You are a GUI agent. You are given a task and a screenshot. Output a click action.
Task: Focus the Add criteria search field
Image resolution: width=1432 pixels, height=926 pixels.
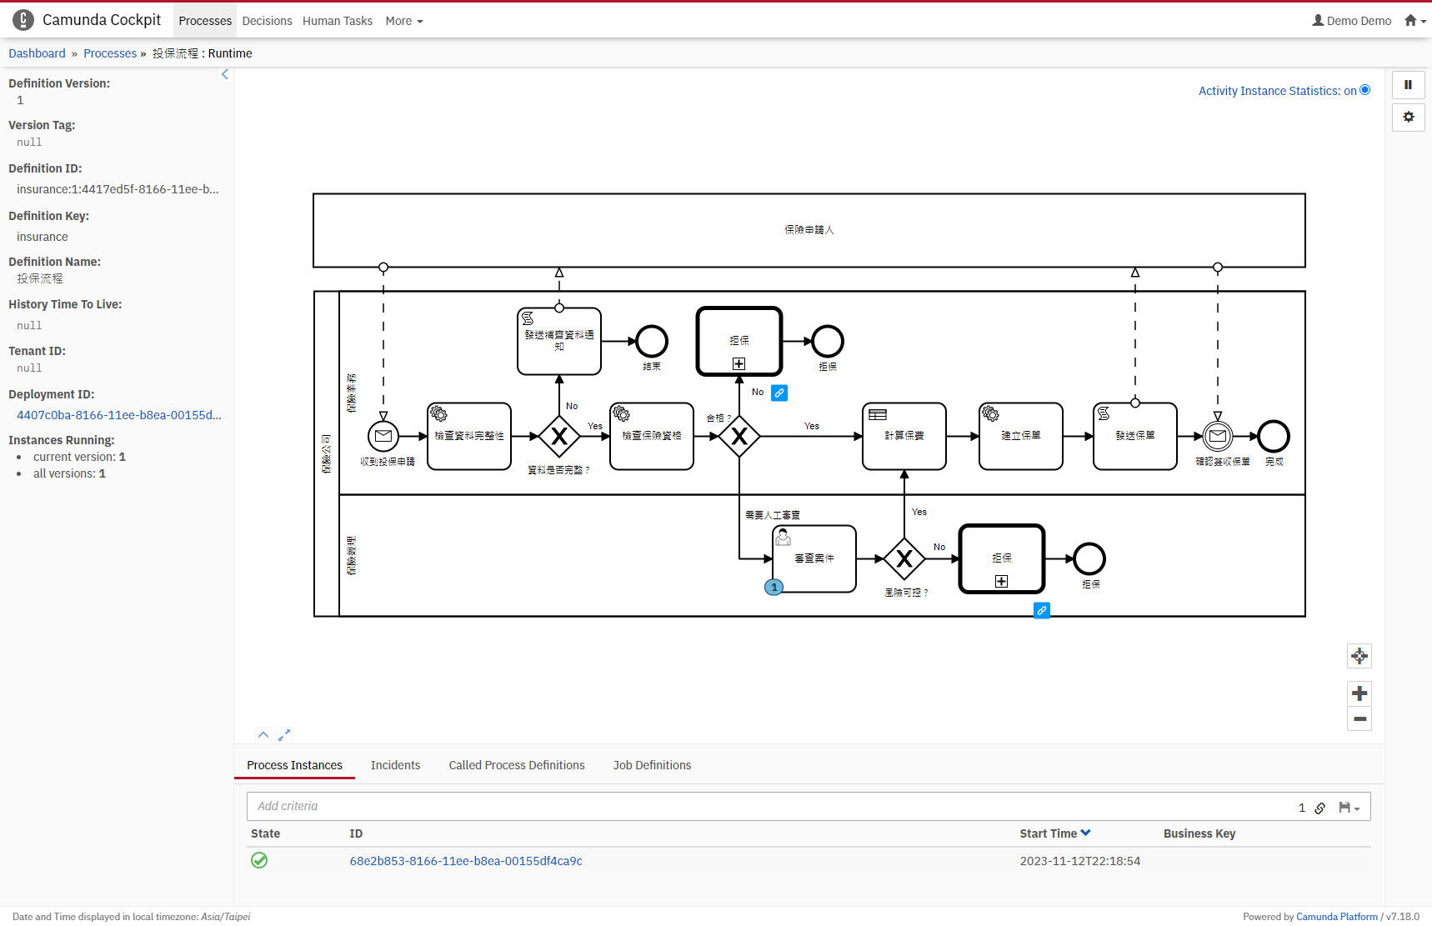pyautogui.click(x=771, y=806)
